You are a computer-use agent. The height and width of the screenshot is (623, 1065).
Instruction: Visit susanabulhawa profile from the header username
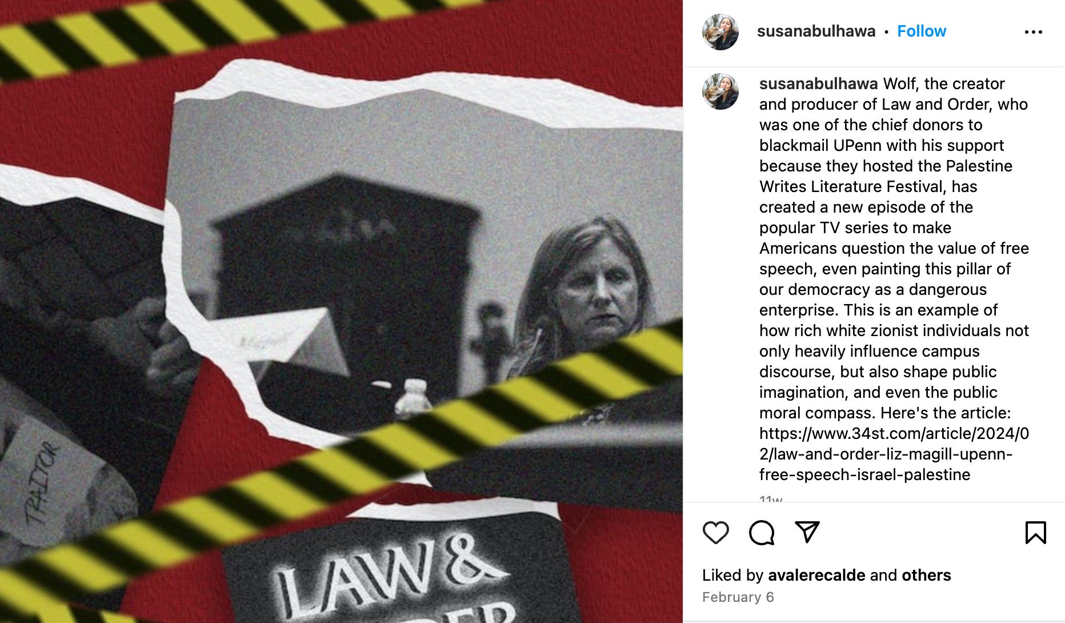(x=816, y=31)
